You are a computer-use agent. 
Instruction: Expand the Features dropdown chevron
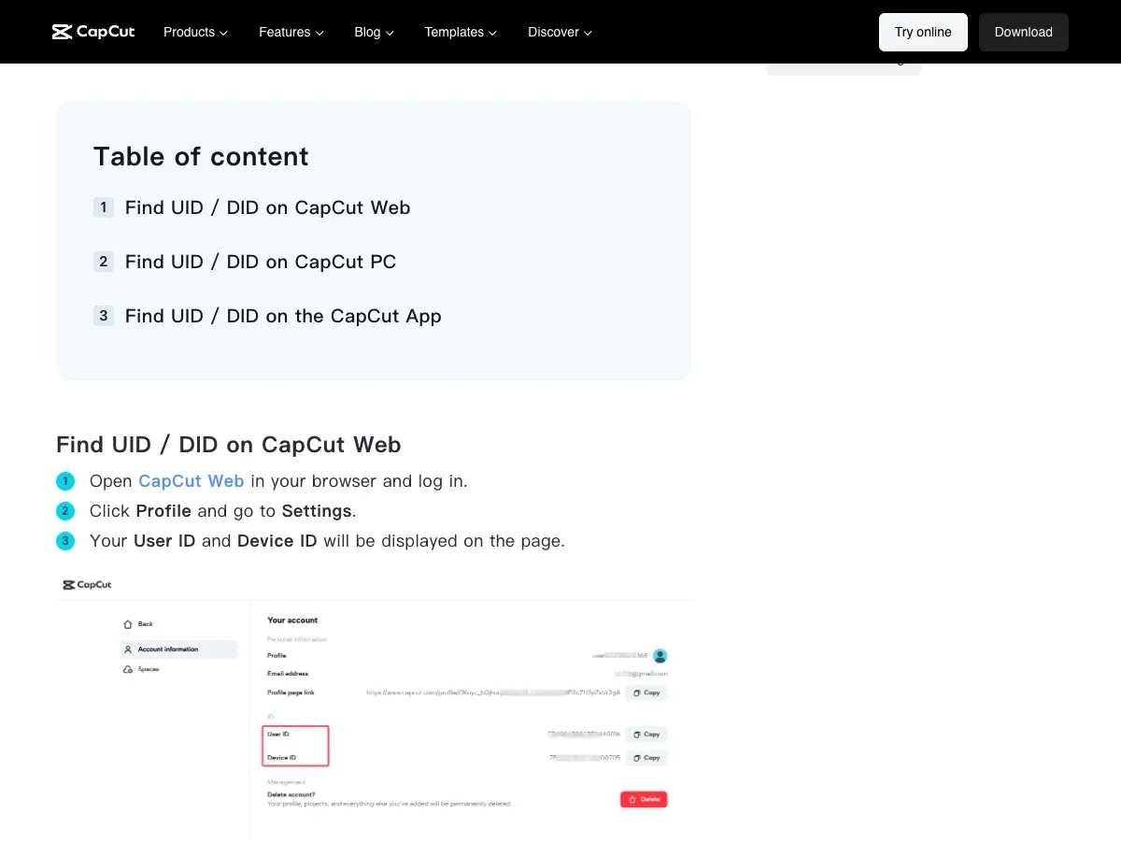[319, 33]
